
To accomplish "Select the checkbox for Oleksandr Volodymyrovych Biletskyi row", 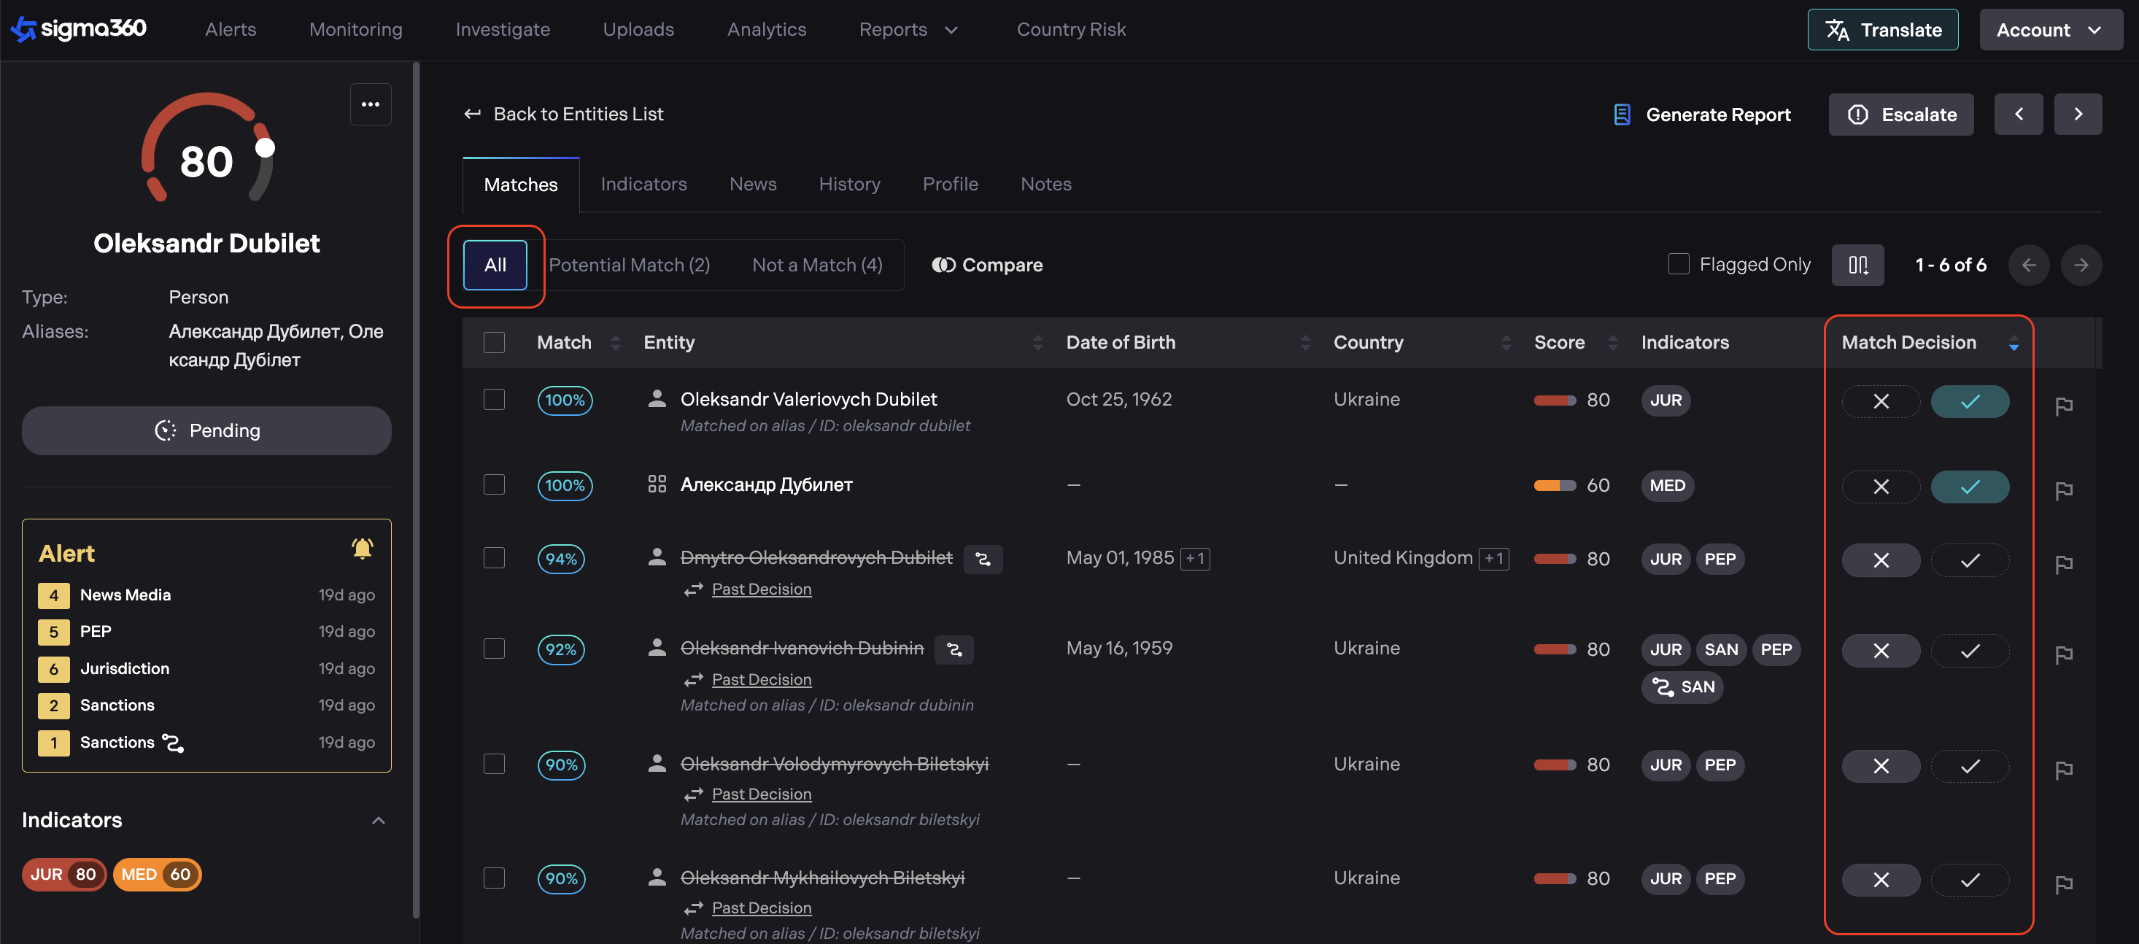I will [x=494, y=764].
